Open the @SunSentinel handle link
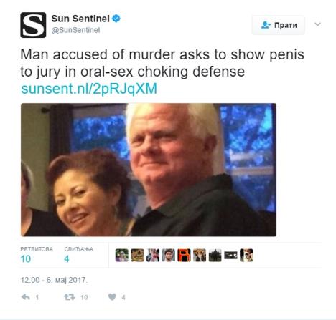The image size is (336, 320). (x=75, y=30)
